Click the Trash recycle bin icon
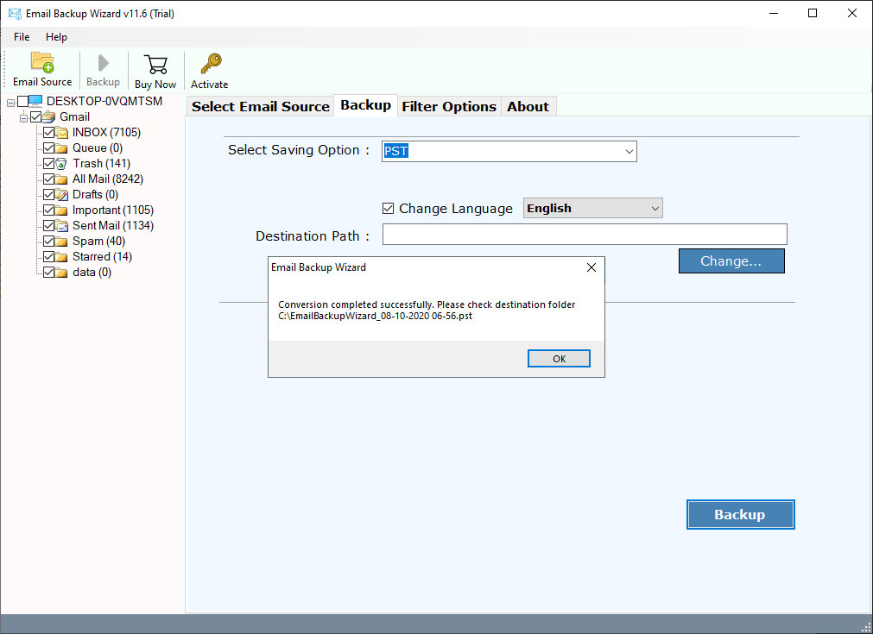The width and height of the screenshot is (873, 634). point(61,164)
